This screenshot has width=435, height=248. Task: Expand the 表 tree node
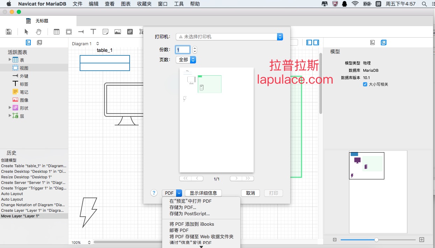pyautogui.click(x=10, y=60)
